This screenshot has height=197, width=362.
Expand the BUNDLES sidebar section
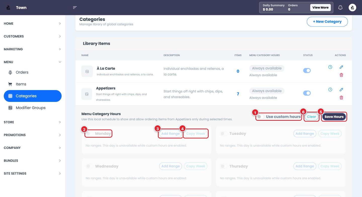click(33, 161)
